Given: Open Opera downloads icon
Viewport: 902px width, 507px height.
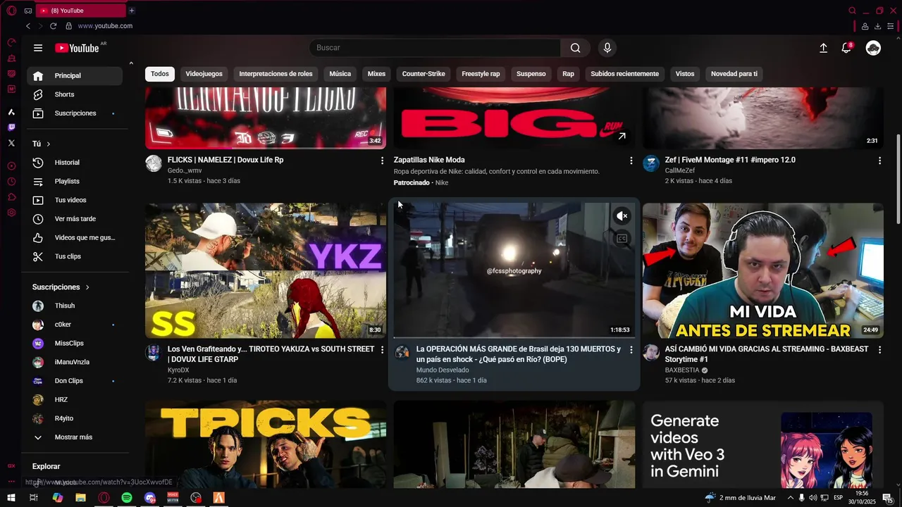Looking at the screenshot, I should point(878,26).
